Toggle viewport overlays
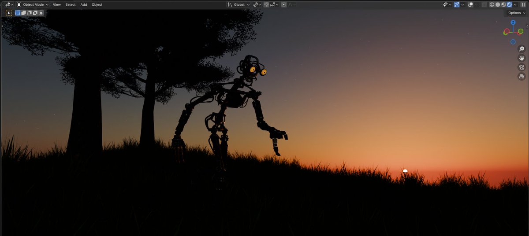The height and width of the screenshot is (236, 529). click(x=470, y=4)
